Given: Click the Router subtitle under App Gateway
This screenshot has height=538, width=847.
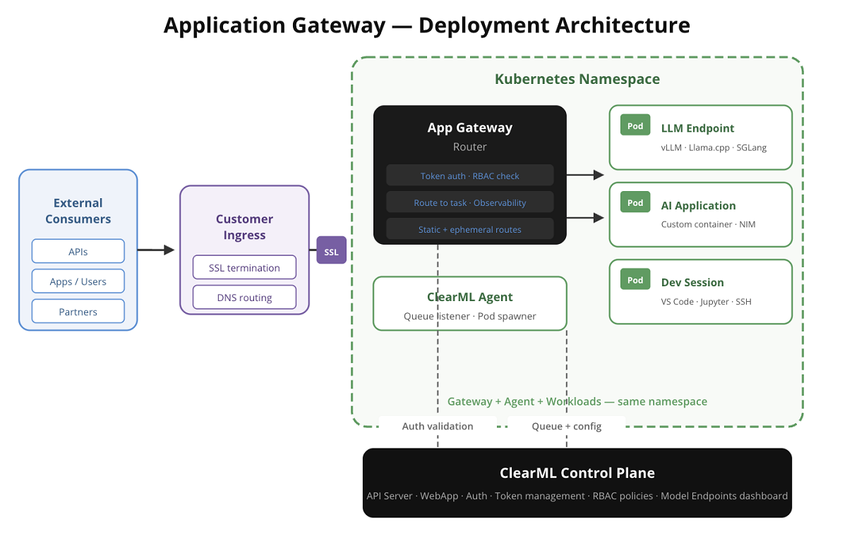Looking at the screenshot, I should (470, 147).
